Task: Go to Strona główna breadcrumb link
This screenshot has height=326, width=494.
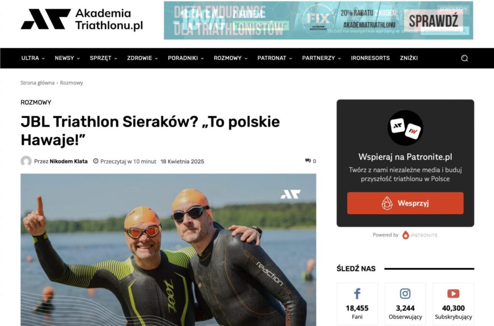Action: point(38,83)
